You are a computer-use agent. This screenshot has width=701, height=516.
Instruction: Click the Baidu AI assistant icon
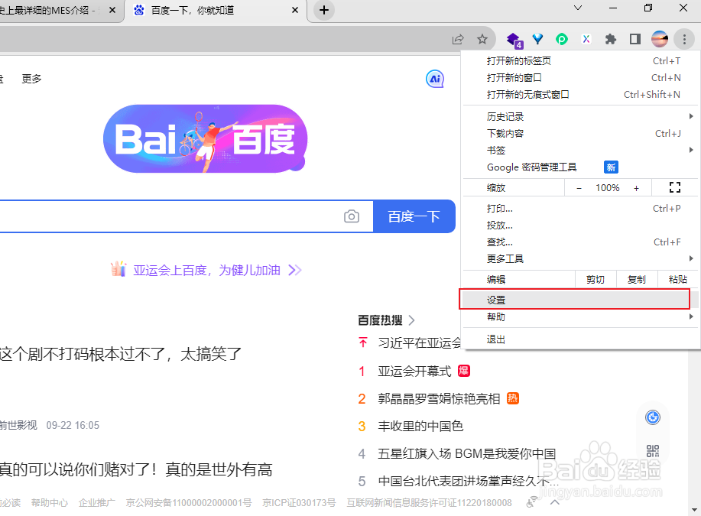[x=435, y=80]
